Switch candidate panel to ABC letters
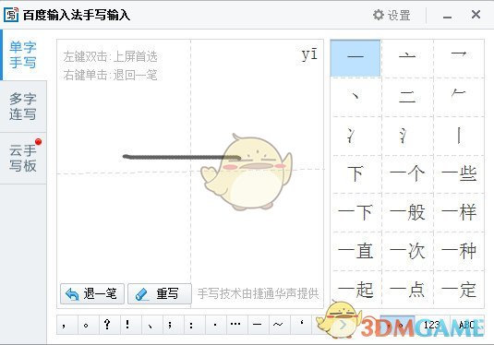This screenshot has height=345, width=494. pyautogui.click(x=467, y=325)
